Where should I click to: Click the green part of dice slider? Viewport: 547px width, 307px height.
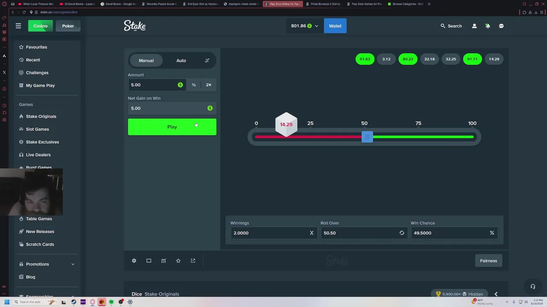click(x=423, y=137)
